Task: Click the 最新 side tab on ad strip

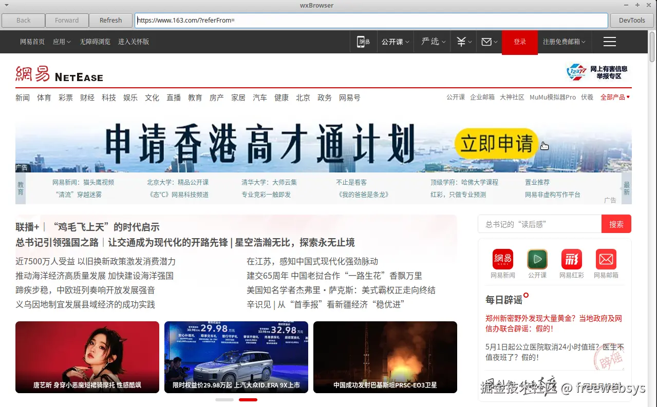Action: [x=627, y=188]
